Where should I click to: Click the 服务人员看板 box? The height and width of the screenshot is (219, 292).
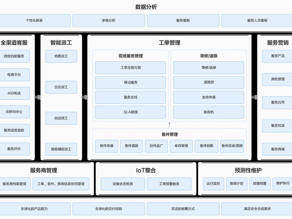point(257,20)
